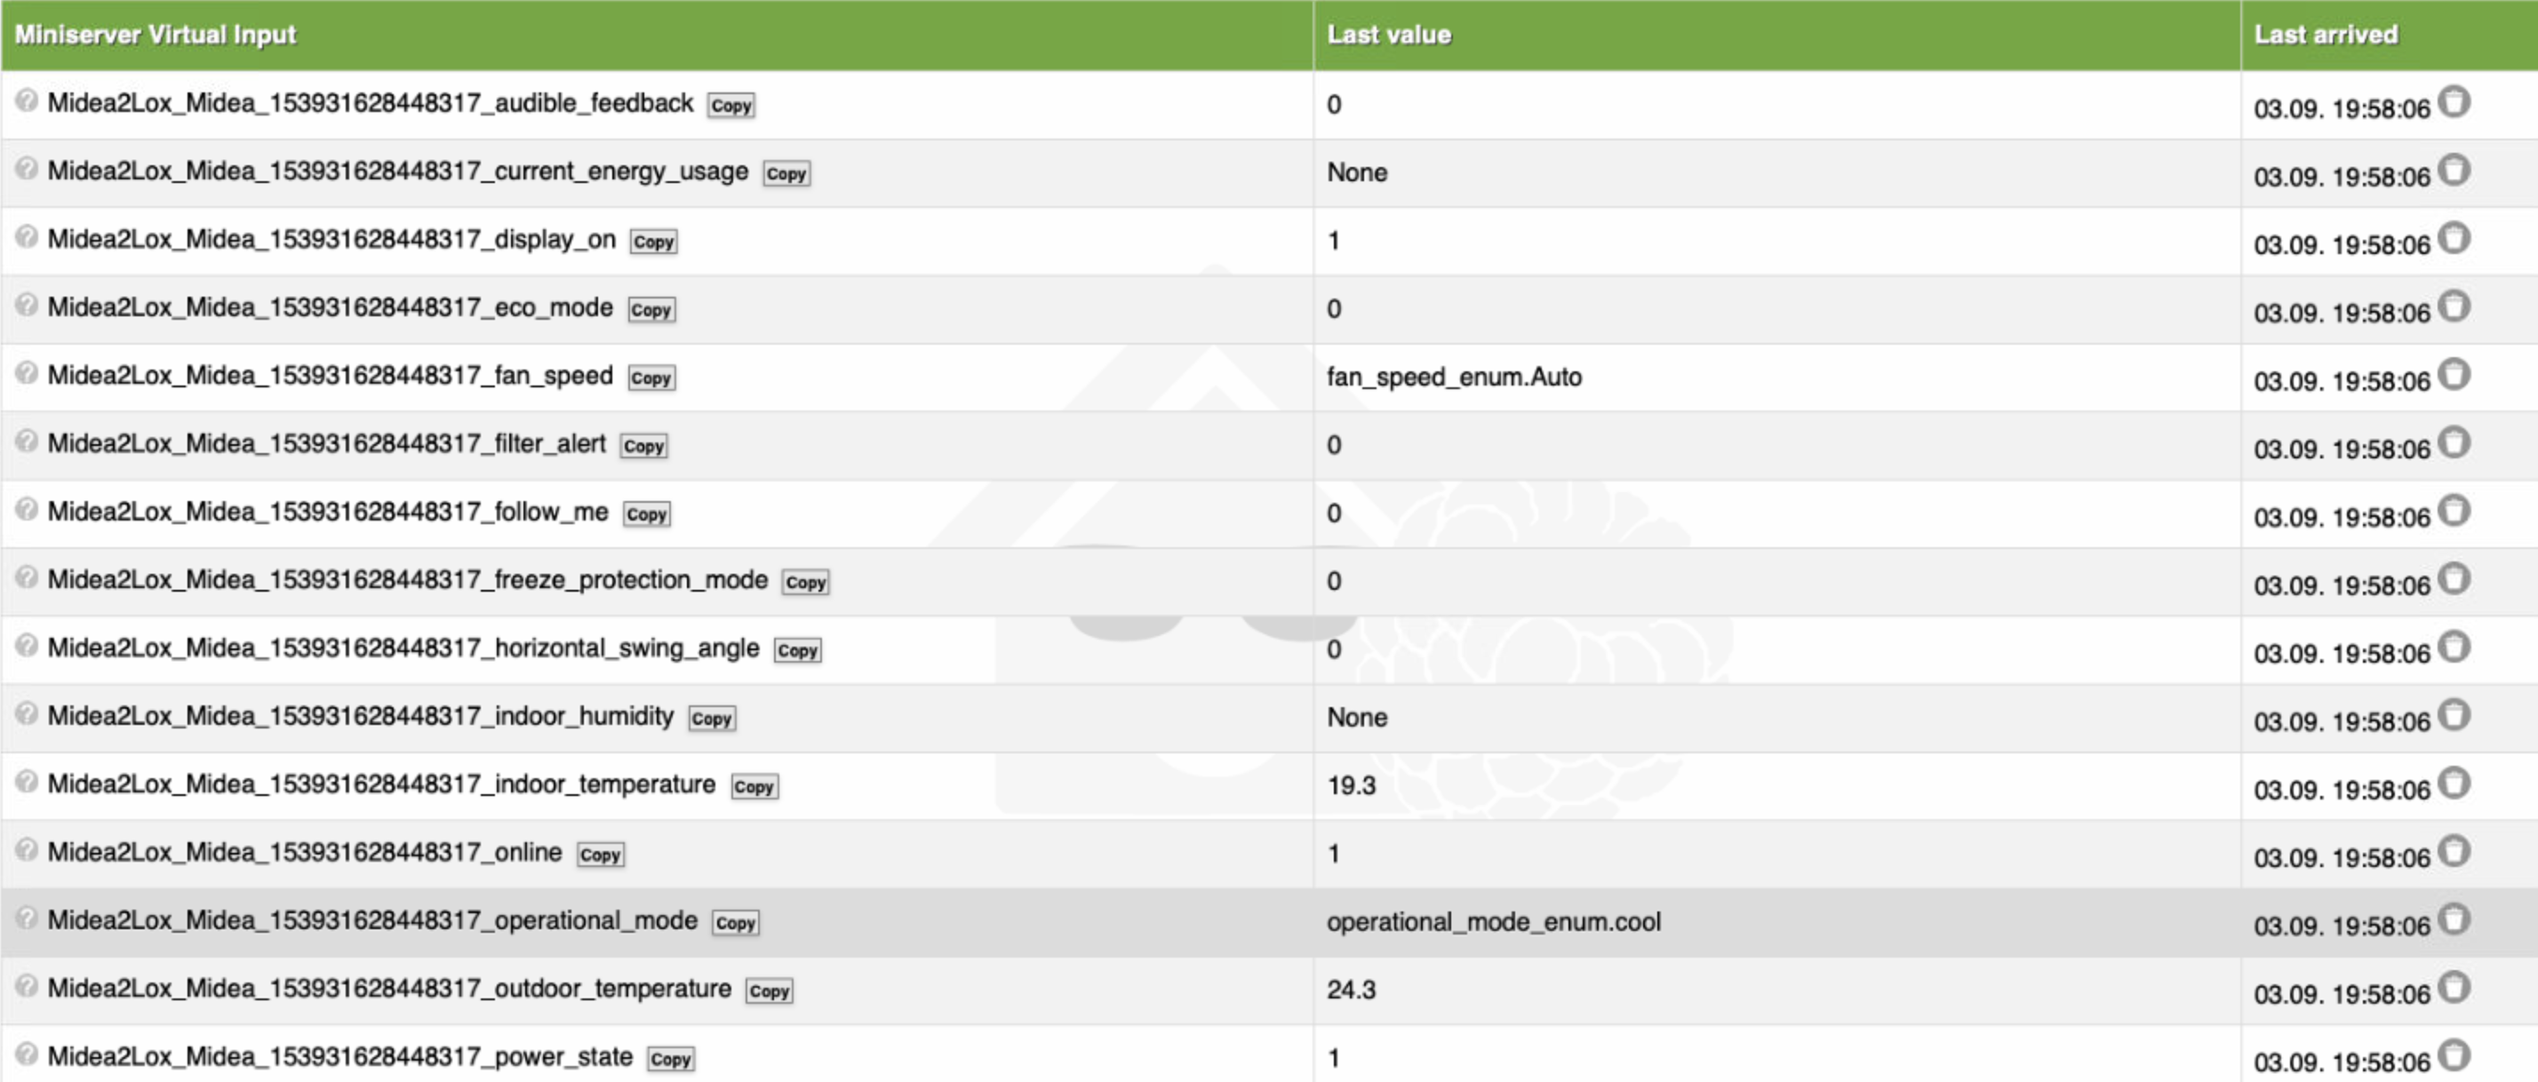Click help icon next to audible_feedback
The width and height of the screenshot is (2538, 1082).
pyautogui.click(x=27, y=100)
